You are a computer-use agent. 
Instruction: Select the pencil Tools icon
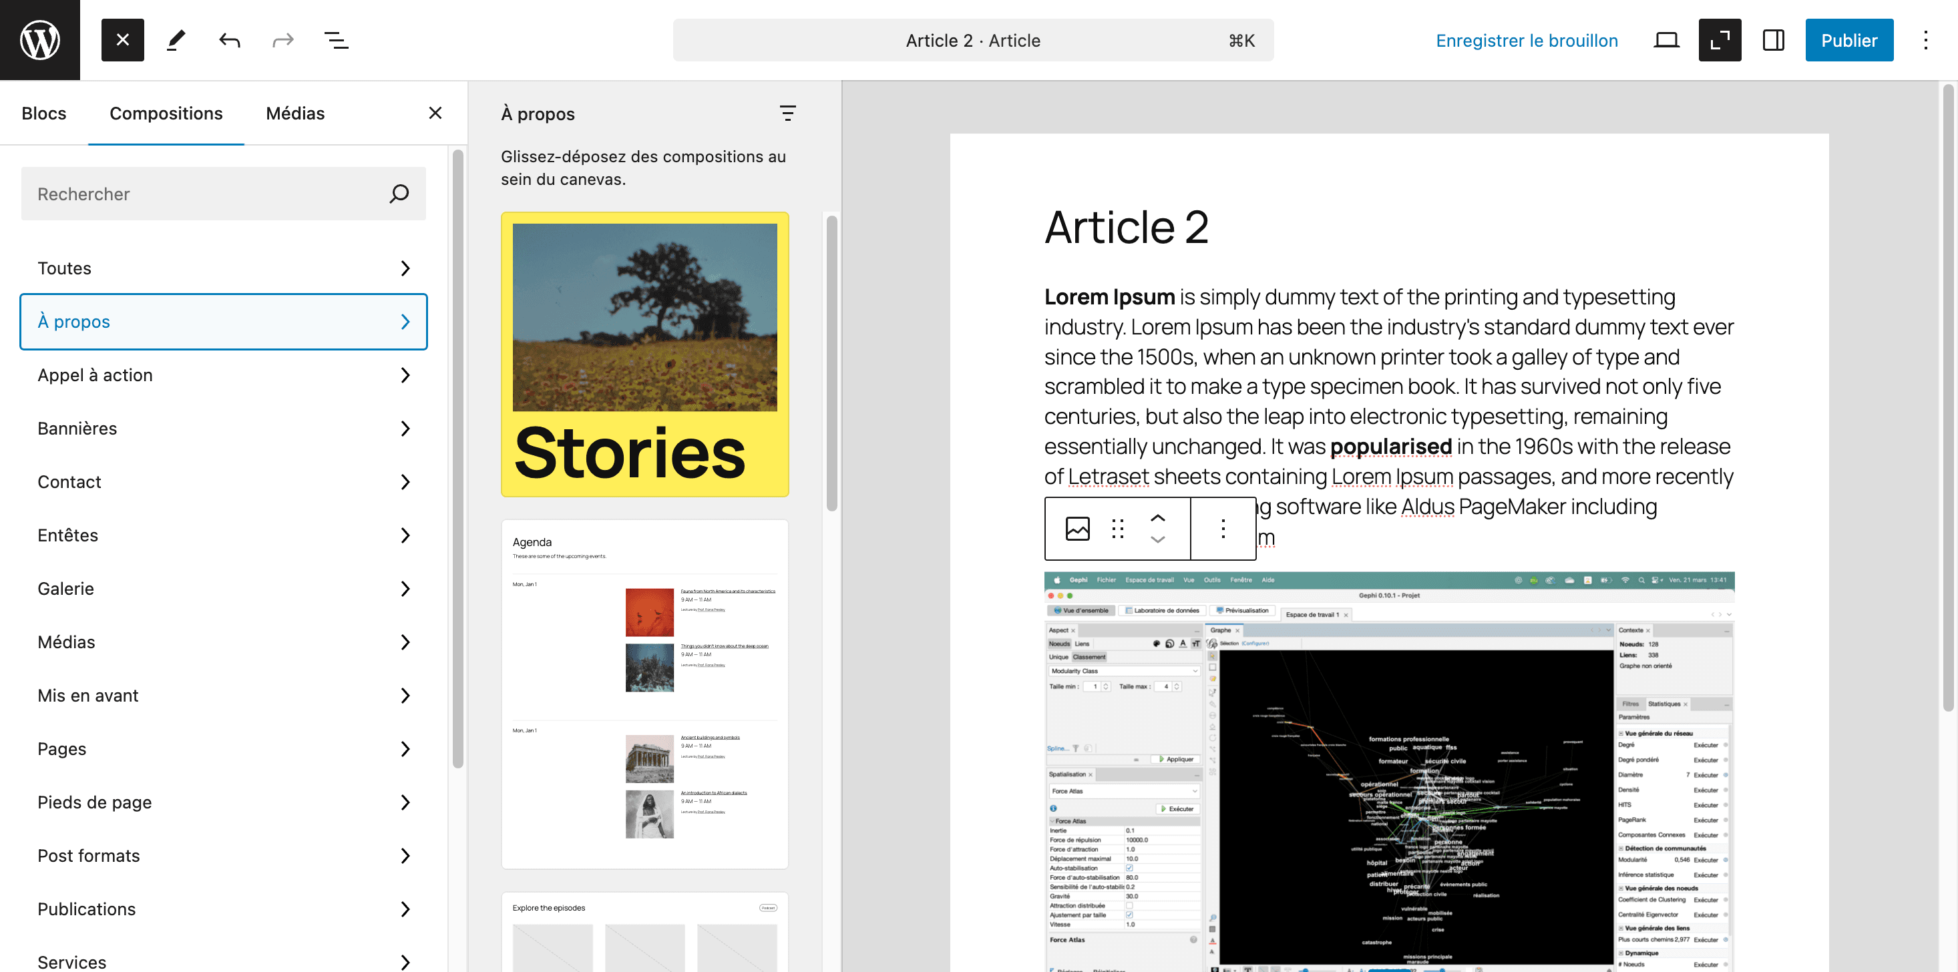point(176,39)
